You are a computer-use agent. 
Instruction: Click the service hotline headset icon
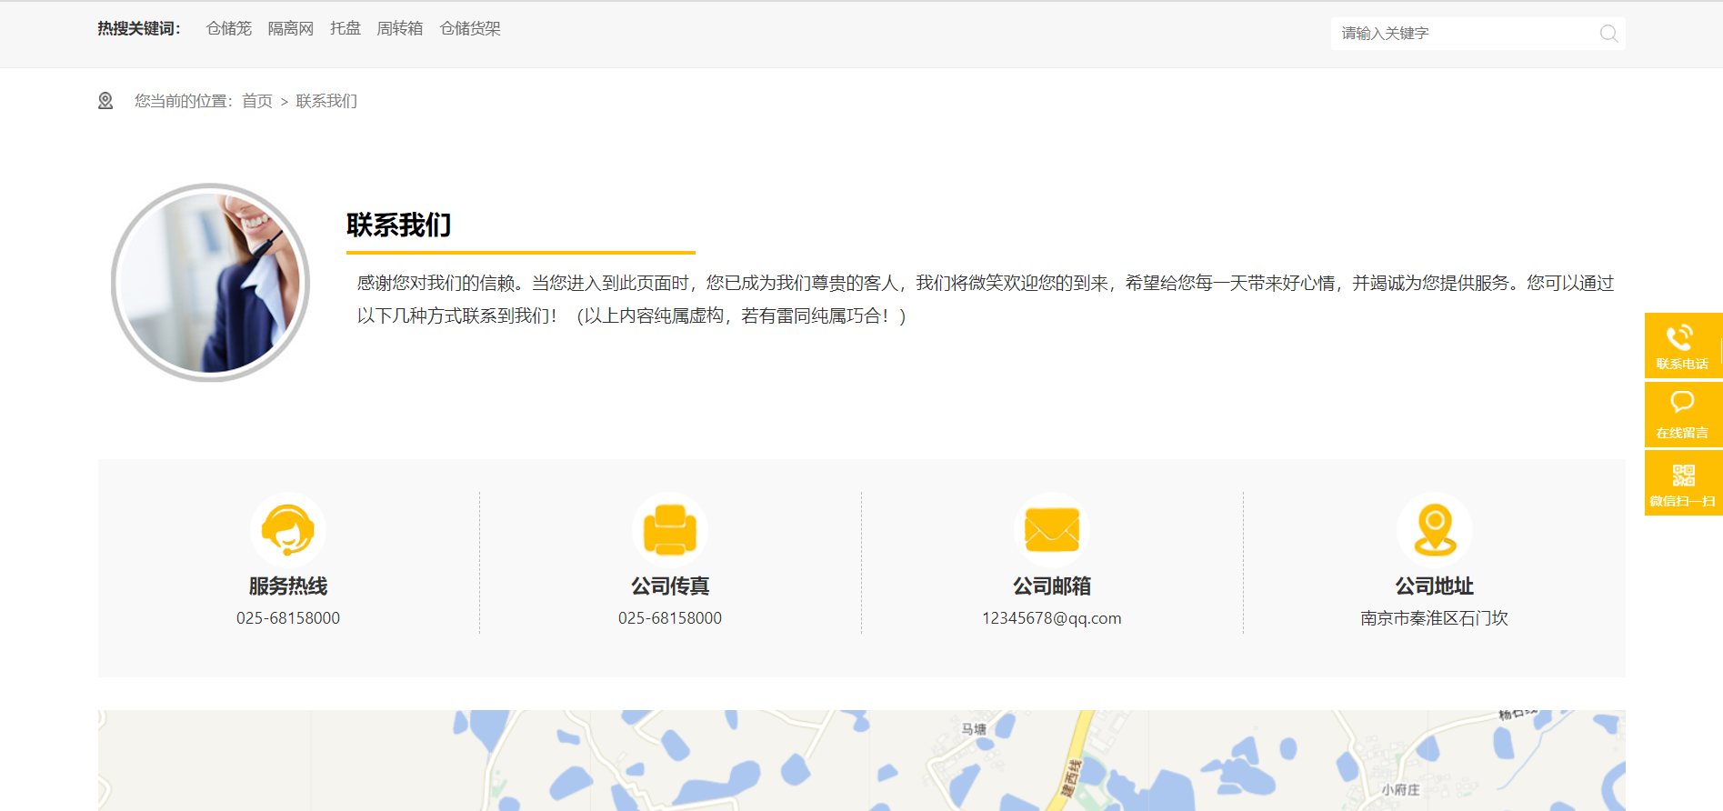click(x=288, y=530)
